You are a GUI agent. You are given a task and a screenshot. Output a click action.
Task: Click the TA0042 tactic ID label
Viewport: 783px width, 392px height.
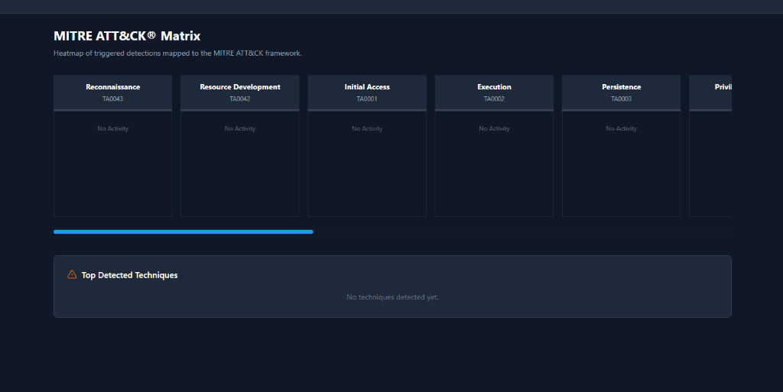point(240,99)
